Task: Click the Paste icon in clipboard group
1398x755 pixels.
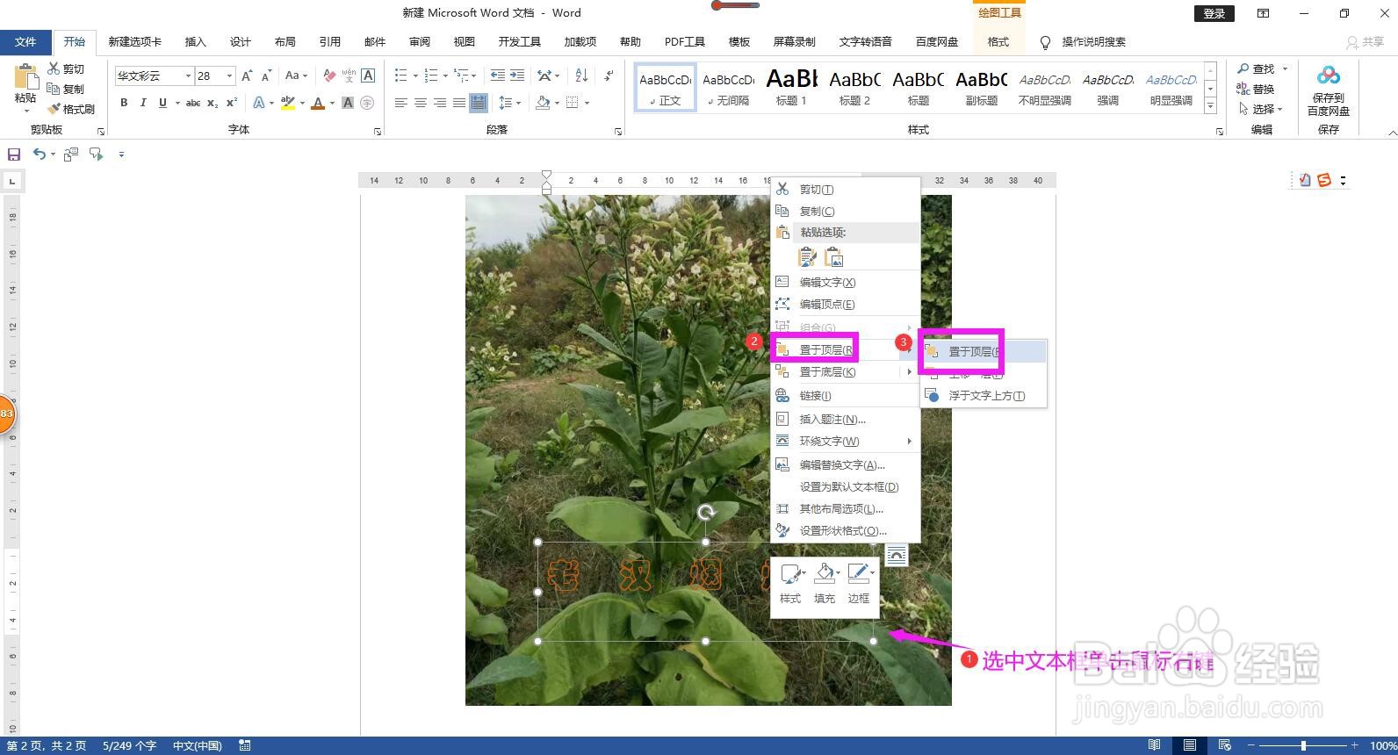Action: tap(25, 77)
